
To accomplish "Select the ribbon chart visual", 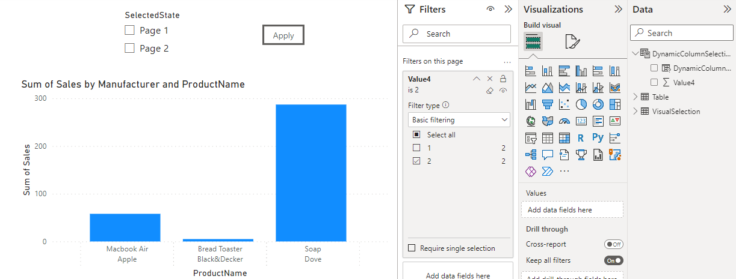I will click(615, 88).
